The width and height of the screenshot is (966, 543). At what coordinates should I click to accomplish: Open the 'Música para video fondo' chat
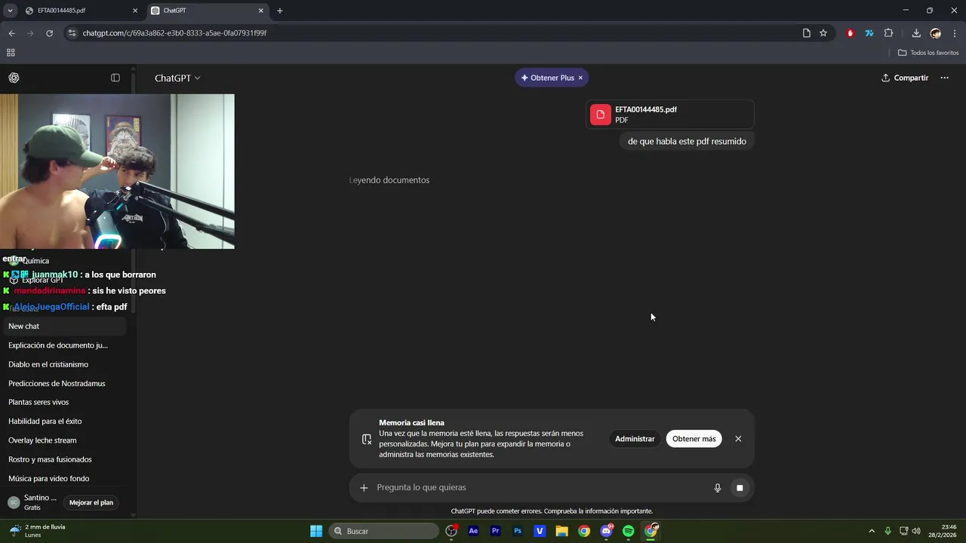(63, 478)
